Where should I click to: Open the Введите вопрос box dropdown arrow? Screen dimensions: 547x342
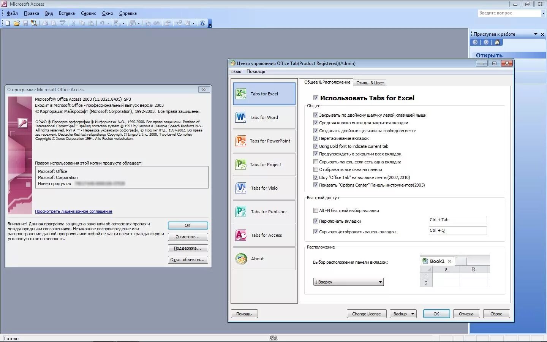coord(543,13)
